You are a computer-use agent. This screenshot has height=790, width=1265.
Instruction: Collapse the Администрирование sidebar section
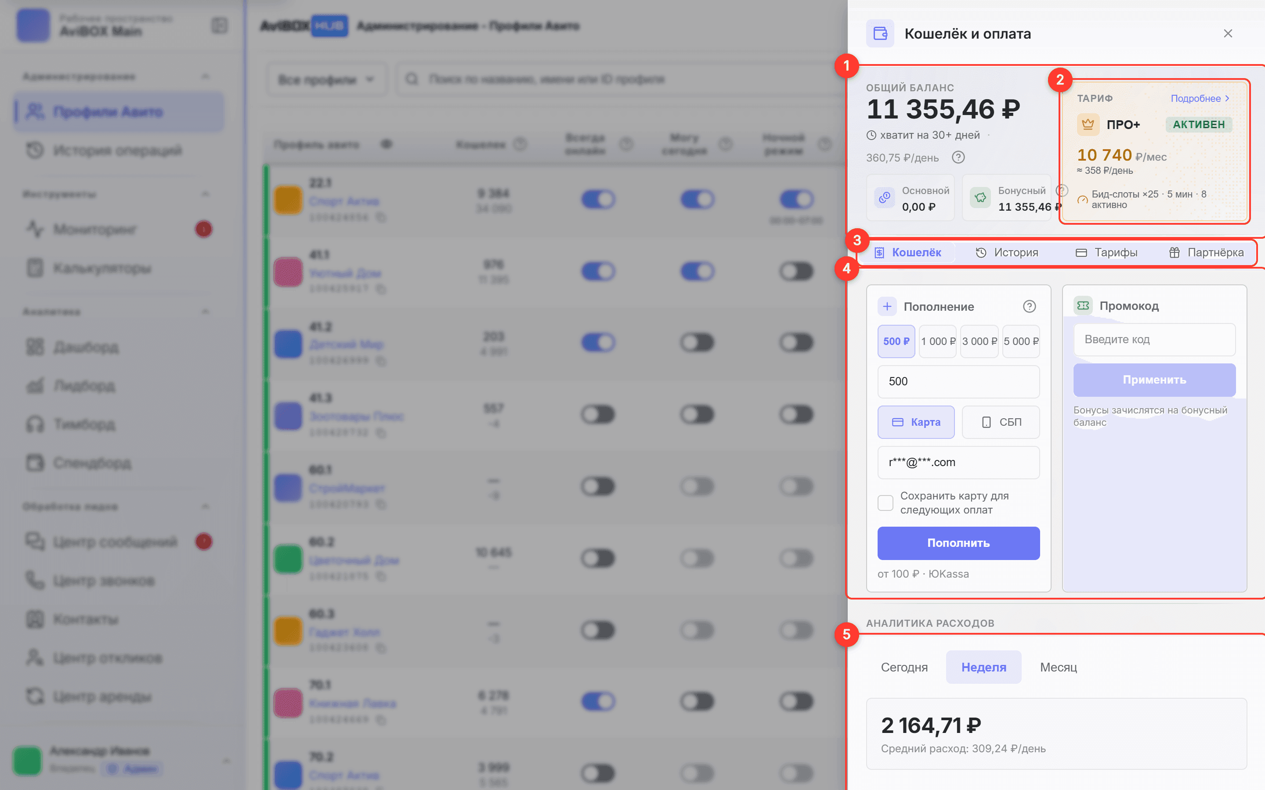pyautogui.click(x=206, y=77)
